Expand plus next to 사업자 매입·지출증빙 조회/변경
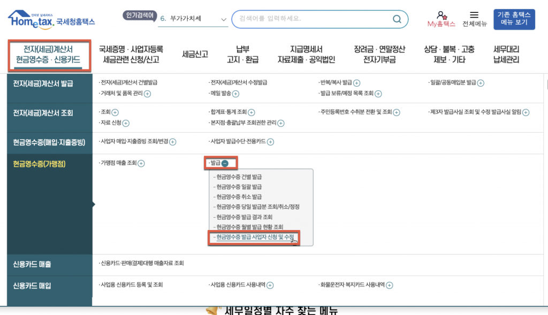Viewport: 548px width, 315px height. point(173,142)
